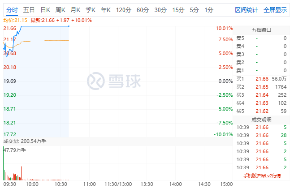Click the 成交明细 trade details header
Screen dimensions: 294x193
pos(262,119)
